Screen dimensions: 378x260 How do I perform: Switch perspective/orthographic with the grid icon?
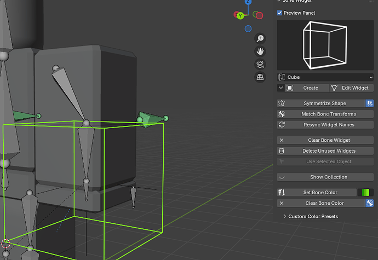[x=260, y=77]
